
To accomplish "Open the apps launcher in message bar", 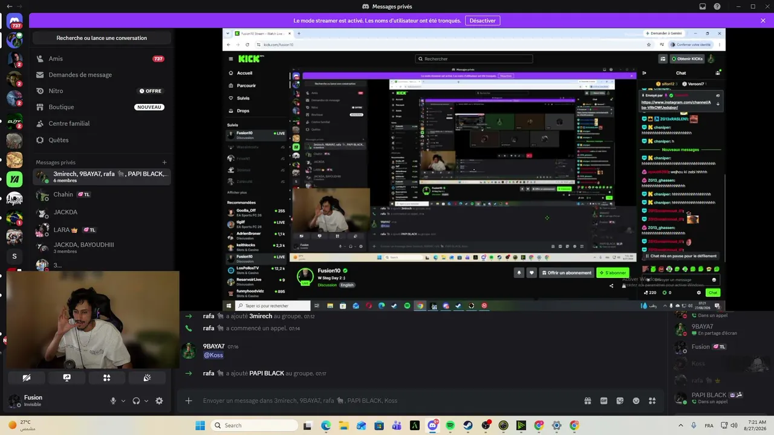I will tap(652, 401).
